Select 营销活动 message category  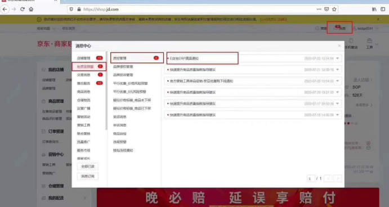[84, 117]
